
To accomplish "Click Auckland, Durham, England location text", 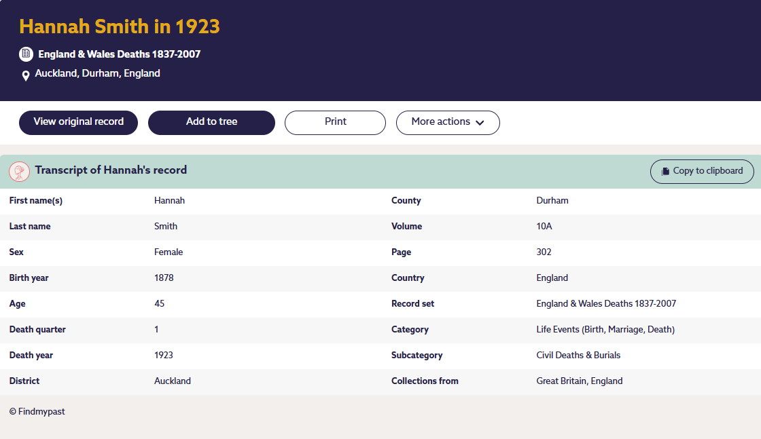I will point(98,73).
